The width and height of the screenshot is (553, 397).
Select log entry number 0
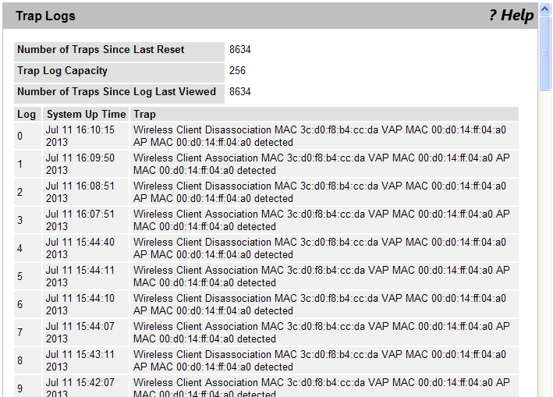click(20, 136)
